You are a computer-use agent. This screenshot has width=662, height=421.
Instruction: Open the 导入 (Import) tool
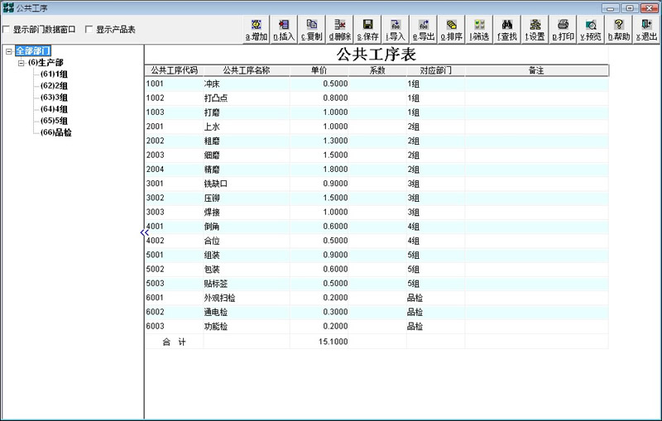[x=396, y=30]
